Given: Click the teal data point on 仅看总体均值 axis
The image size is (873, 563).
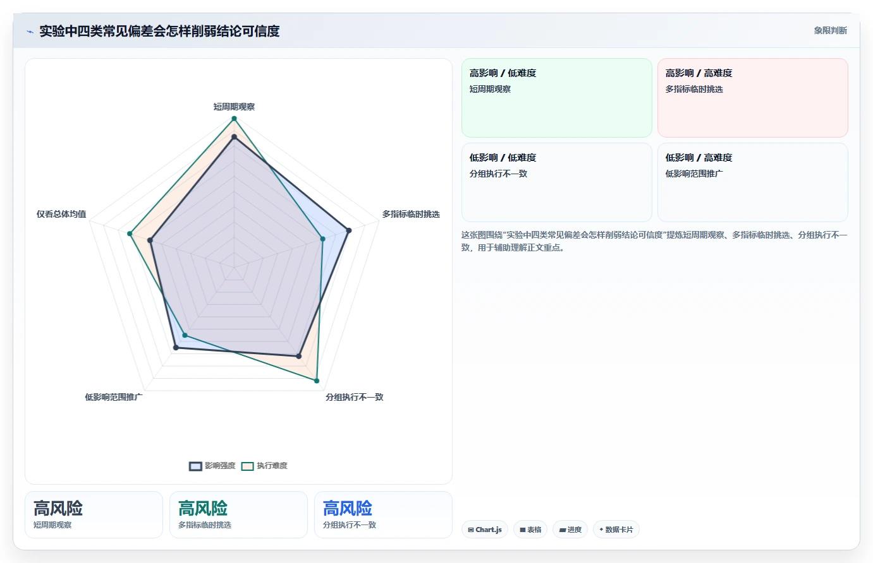Looking at the screenshot, I should pos(130,234).
